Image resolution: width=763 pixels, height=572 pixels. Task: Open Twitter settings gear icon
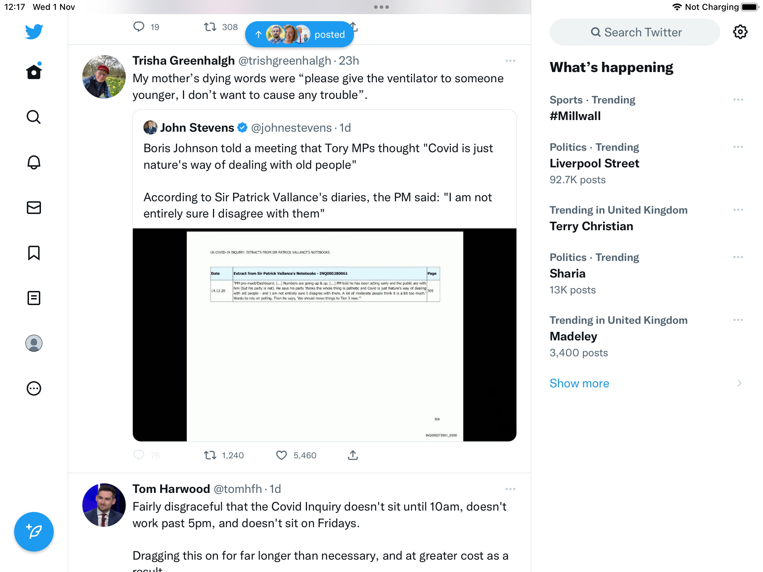point(740,32)
